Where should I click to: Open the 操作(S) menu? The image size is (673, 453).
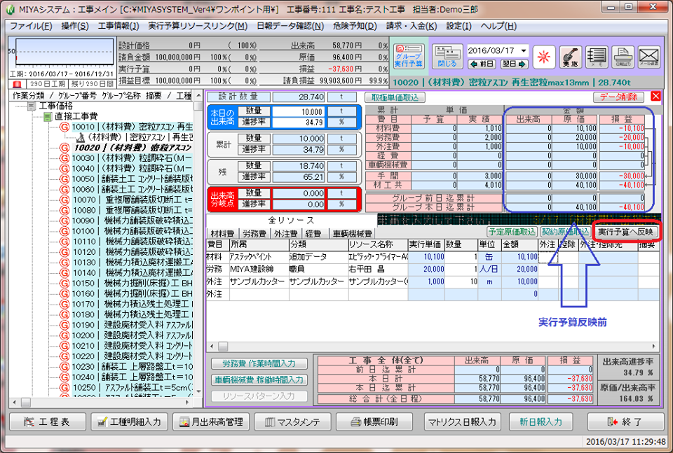click(75, 26)
